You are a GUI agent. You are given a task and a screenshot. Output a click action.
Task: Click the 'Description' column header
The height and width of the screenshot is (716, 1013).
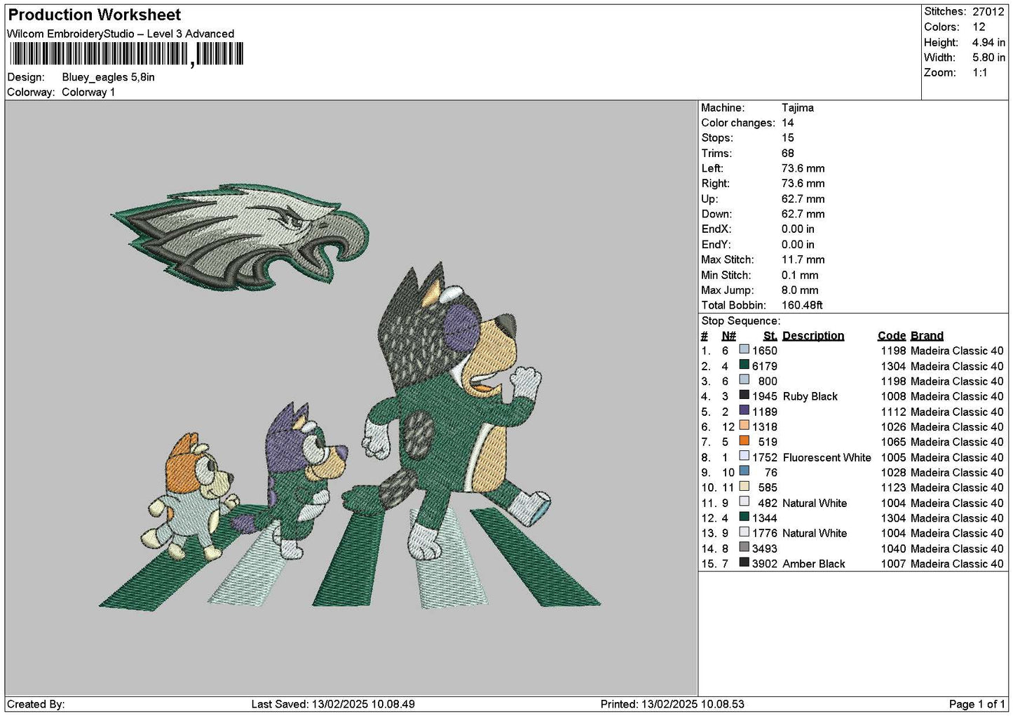813,336
